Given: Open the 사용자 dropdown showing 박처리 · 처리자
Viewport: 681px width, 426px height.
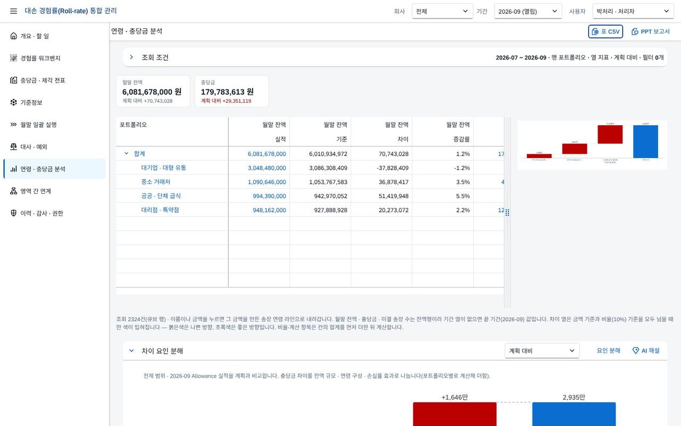Looking at the screenshot, I should [x=633, y=11].
